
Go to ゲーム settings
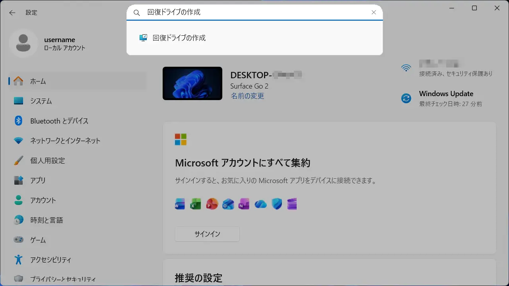coord(38,240)
